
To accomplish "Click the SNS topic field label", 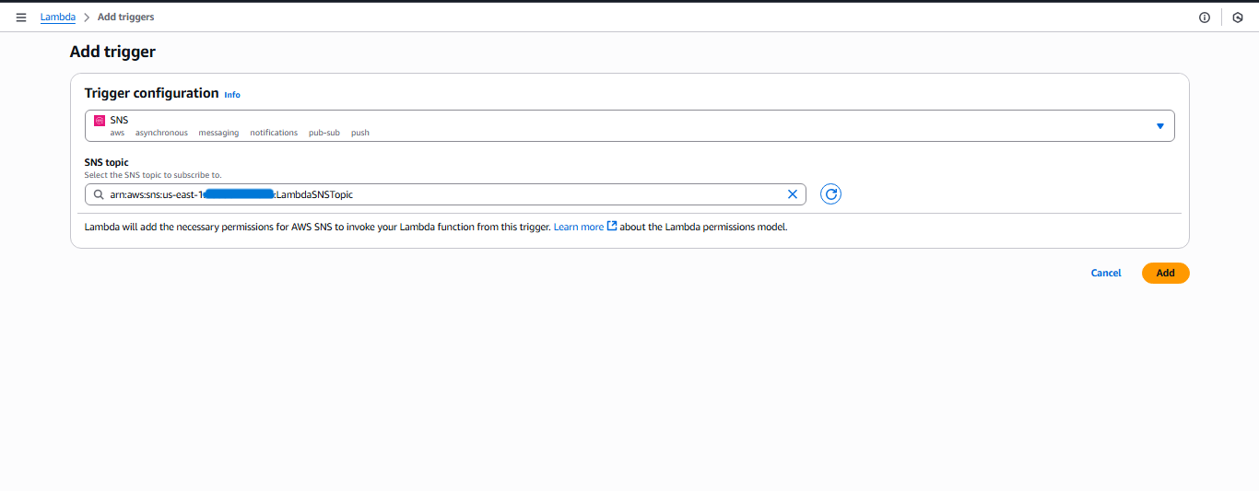I will pos(106,162).
